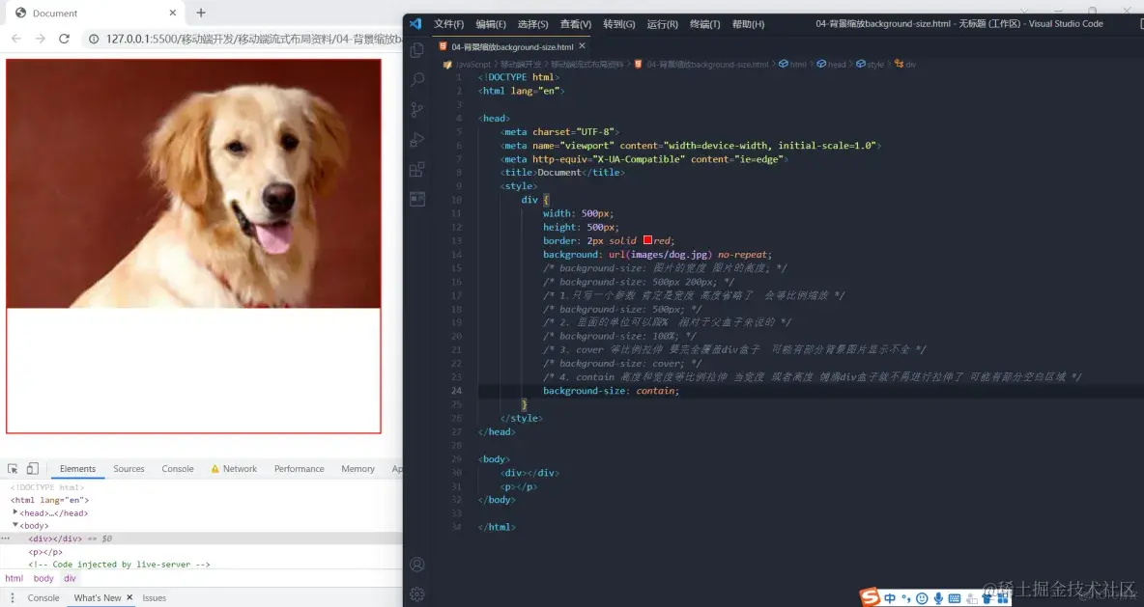Open the 选择(S) menu

point(532,24)
